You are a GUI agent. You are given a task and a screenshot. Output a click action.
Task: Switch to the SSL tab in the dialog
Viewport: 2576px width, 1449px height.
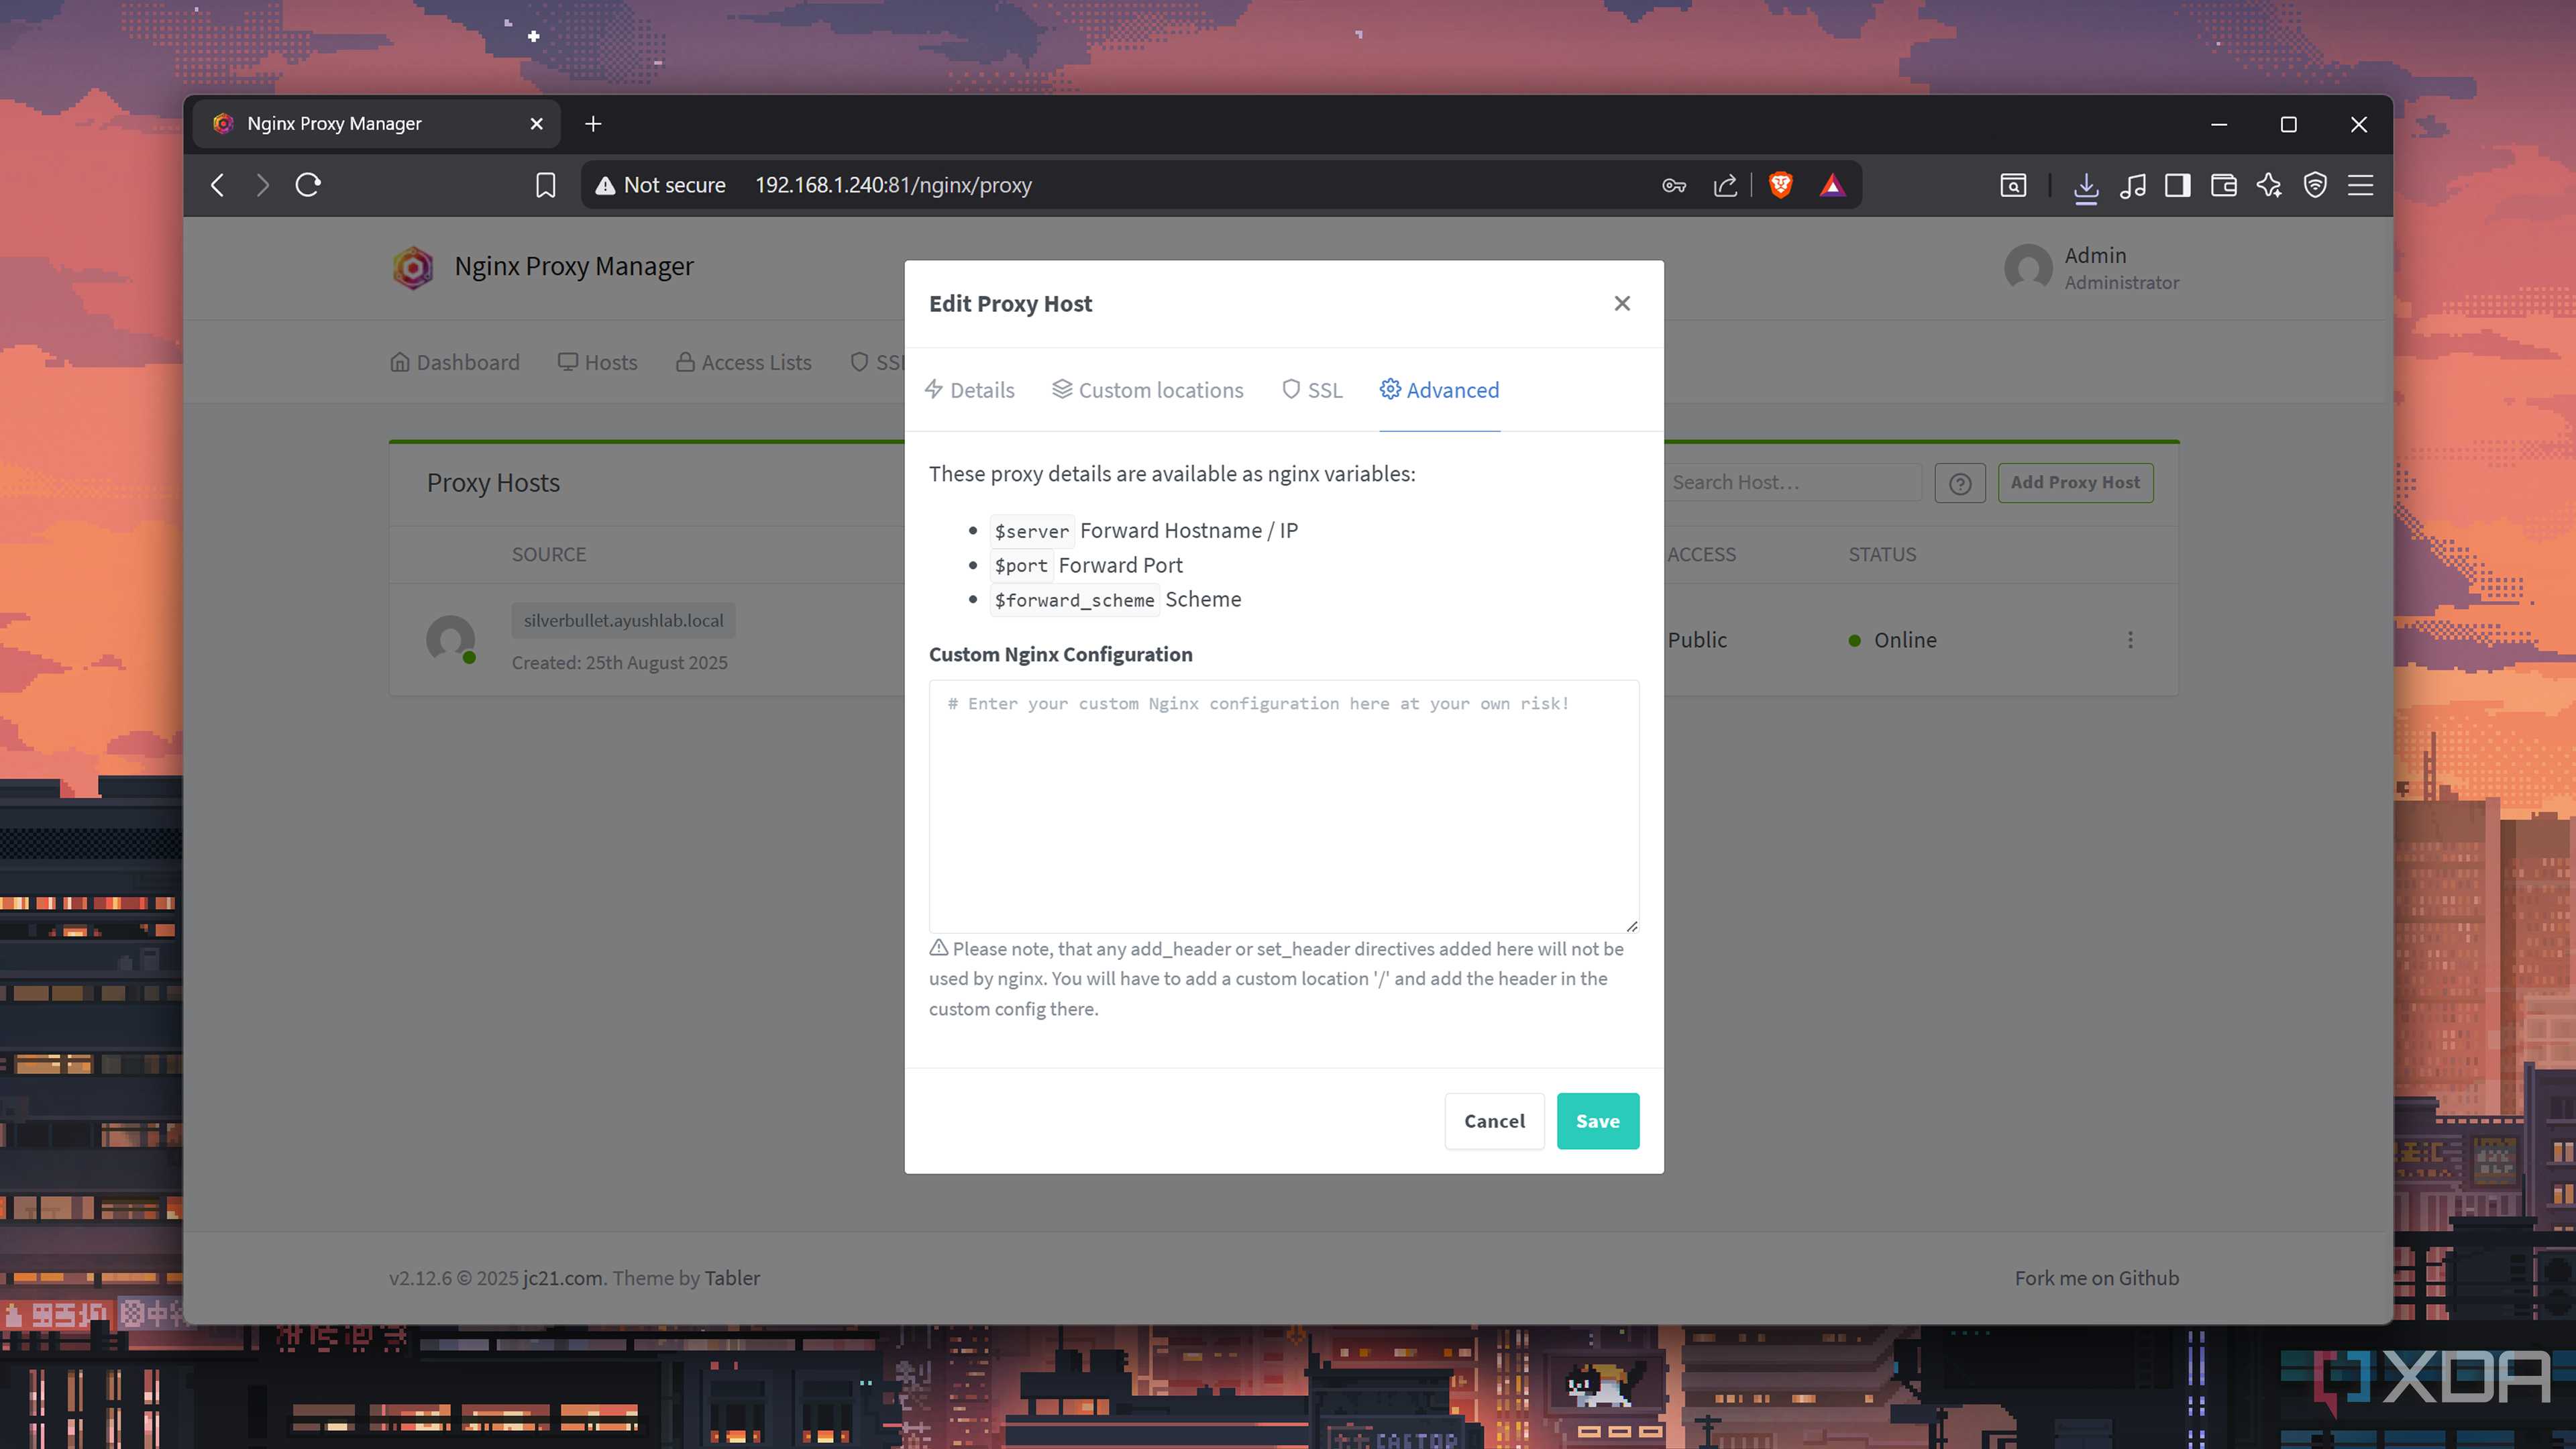pyautogui.click(x=1311, y=390)
